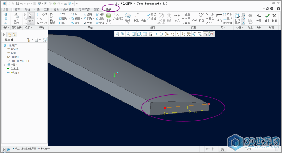This screenshot has height=153, width=282.
Task: Open the 选项板 (Palette) tool
Action: (x=128, y=18)
